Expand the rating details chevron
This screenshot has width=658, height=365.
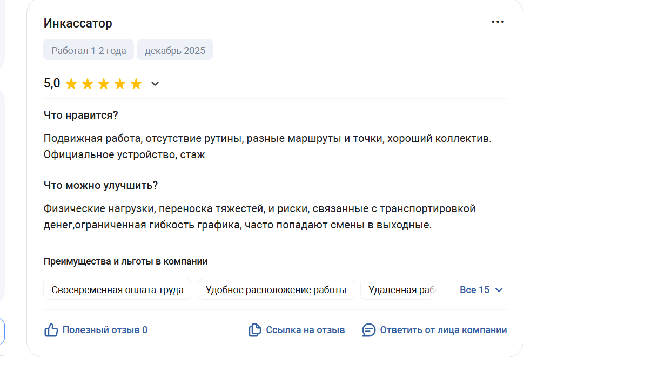[x=155, y=84]
